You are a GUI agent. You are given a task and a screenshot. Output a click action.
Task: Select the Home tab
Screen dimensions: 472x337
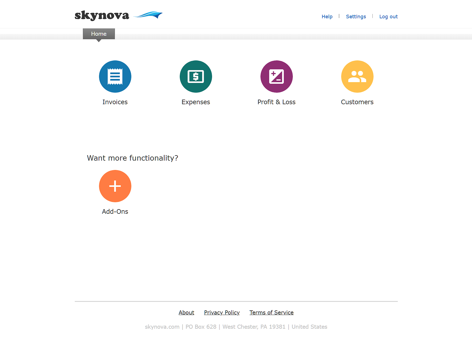99,34
